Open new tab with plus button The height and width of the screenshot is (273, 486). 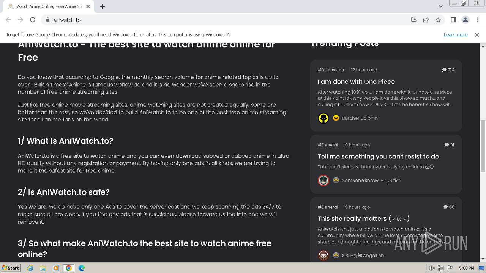103,6
